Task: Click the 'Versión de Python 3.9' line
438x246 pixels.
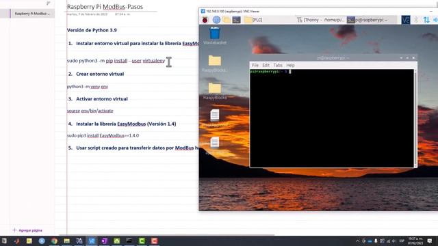Action: pyautogui.click(x=92, y=30)
